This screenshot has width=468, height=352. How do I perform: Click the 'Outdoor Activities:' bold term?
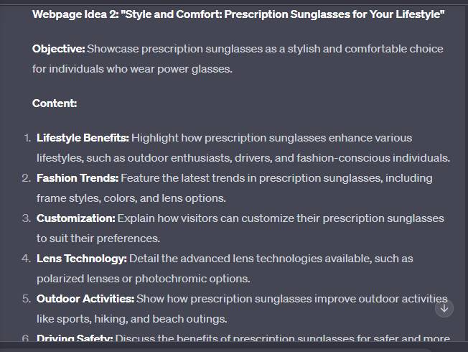[85, 299]
